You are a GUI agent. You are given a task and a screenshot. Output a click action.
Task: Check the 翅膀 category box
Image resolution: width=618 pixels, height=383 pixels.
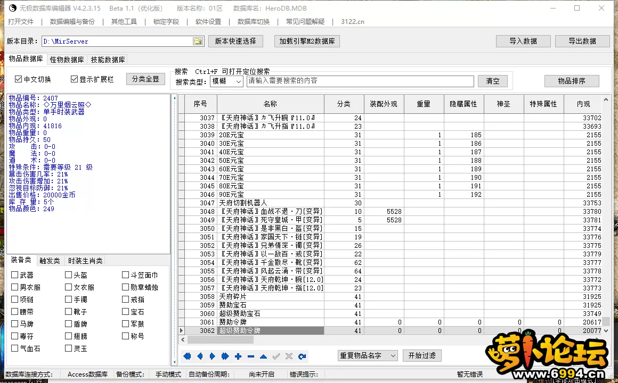pyautogui.click(x=69, y=336)
